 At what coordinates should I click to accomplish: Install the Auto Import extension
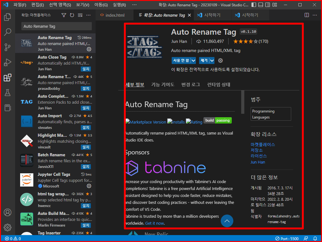tap(86, 128)
